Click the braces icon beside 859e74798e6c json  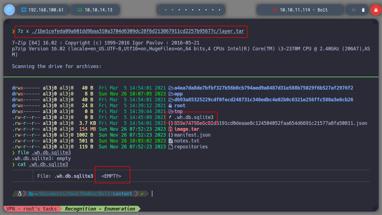coord(171,123)
